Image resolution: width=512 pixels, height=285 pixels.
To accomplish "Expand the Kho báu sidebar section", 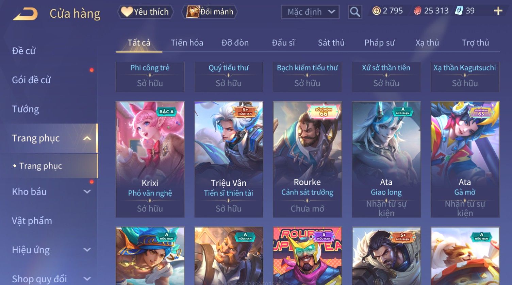I will [x=87, y=191].
